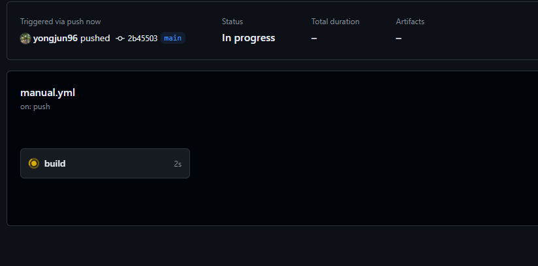Image resolution: width=538 pixels, height=266 pixels.
Task: Click the Total duration label
Action: [x=335, y=22]
